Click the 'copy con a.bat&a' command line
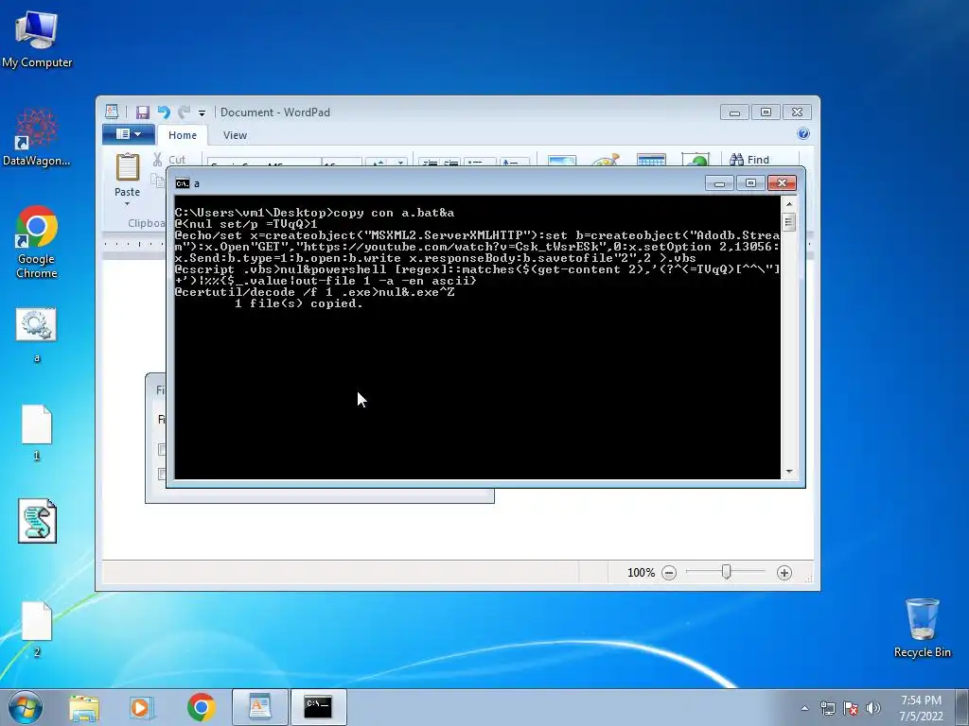 tap(394, 213)
